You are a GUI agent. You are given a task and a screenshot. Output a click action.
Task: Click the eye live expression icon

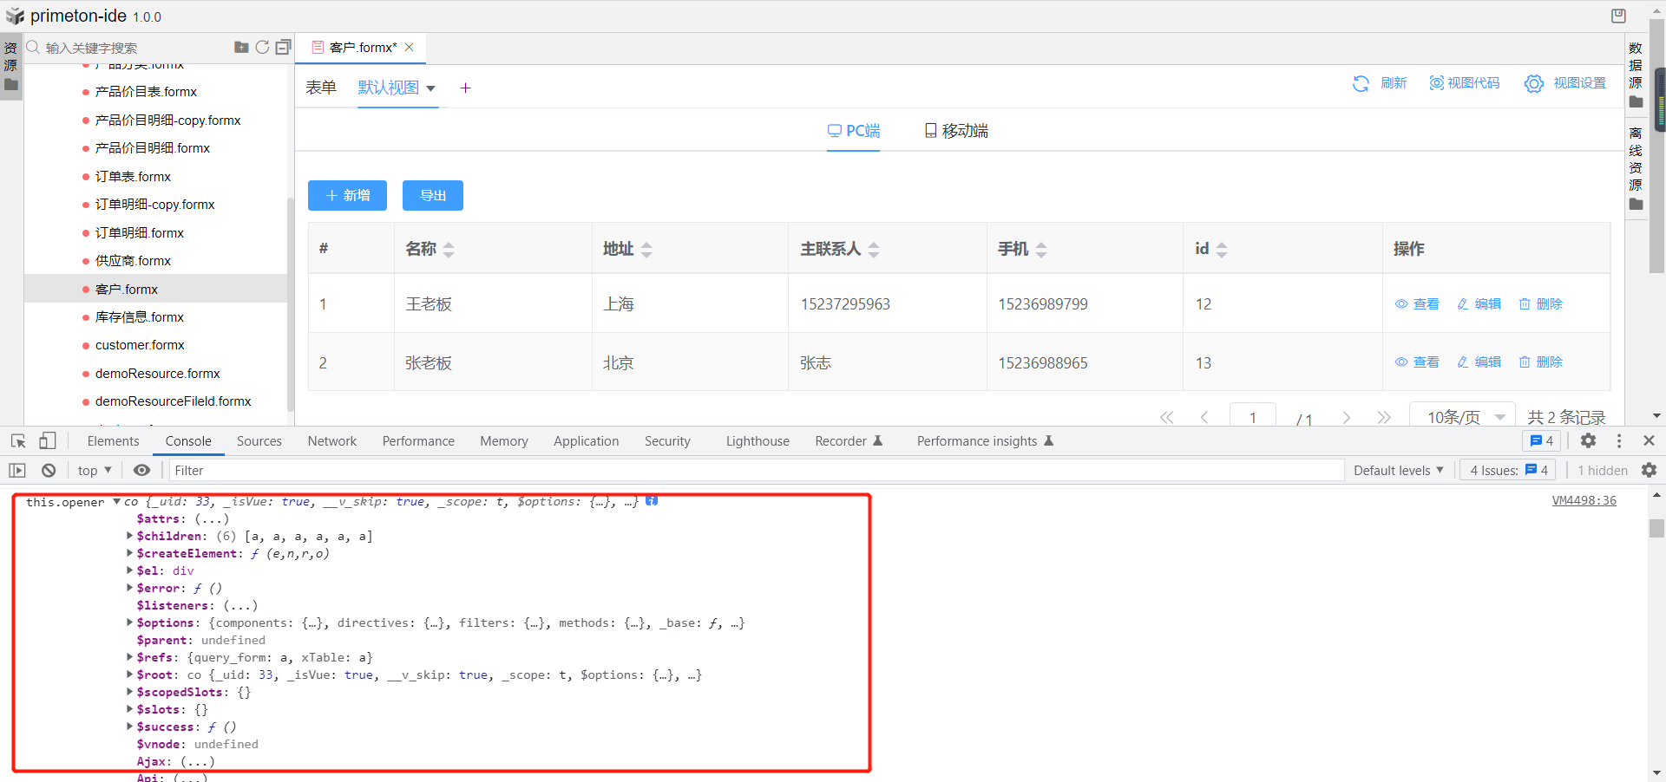pyautogui.click(x=141, y=470)
